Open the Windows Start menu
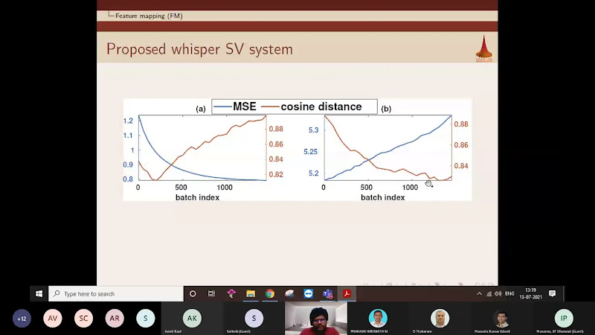Screen dimensions: 595x335 click(x=39, y=293)
